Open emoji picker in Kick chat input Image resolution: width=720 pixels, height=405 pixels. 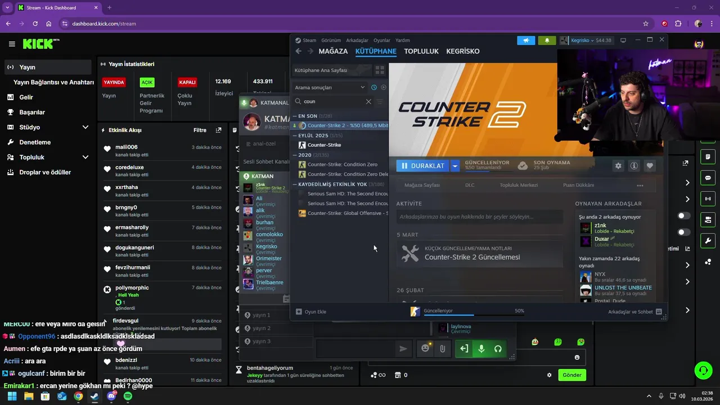click(577, 357)
